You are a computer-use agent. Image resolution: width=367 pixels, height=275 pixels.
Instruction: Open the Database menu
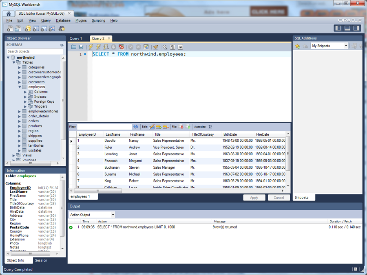click(x=63, y=21)
